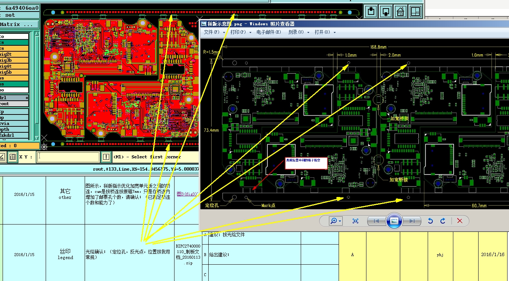Click the download arrow icon in CAM toolbar

click(x=386, y=11)
